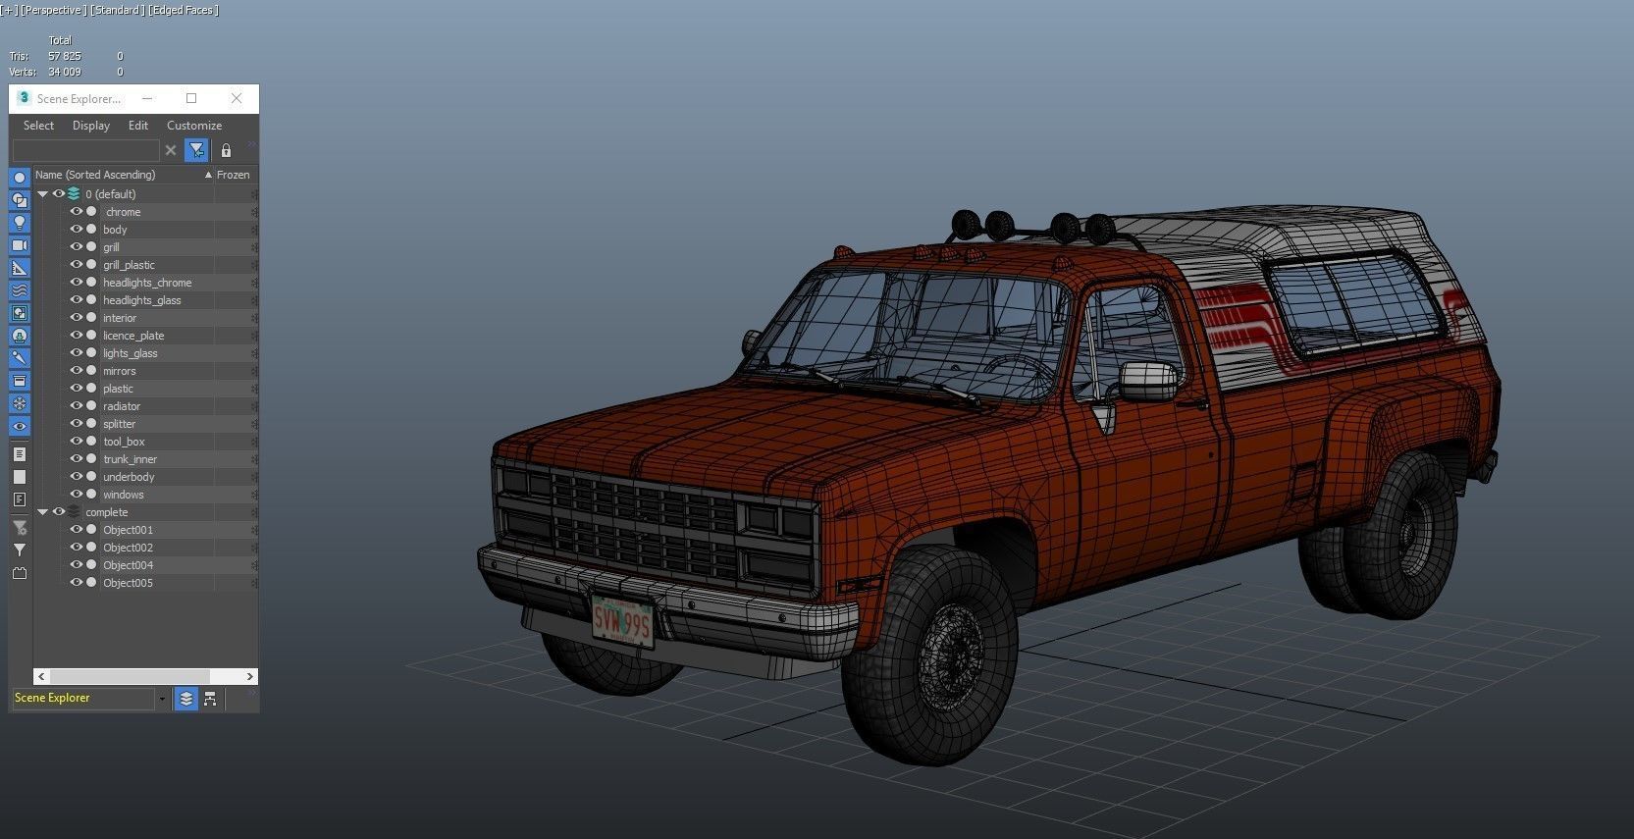Click the Name (Sorted Ascending) column header
Viewport: 1634px width, 839px height.
point(124,175)
